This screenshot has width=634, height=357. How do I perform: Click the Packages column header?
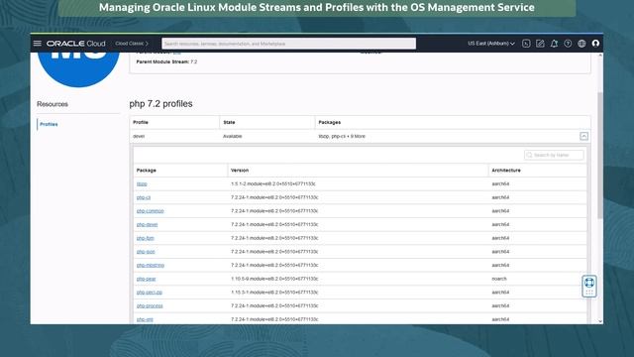tap(330, 122)
